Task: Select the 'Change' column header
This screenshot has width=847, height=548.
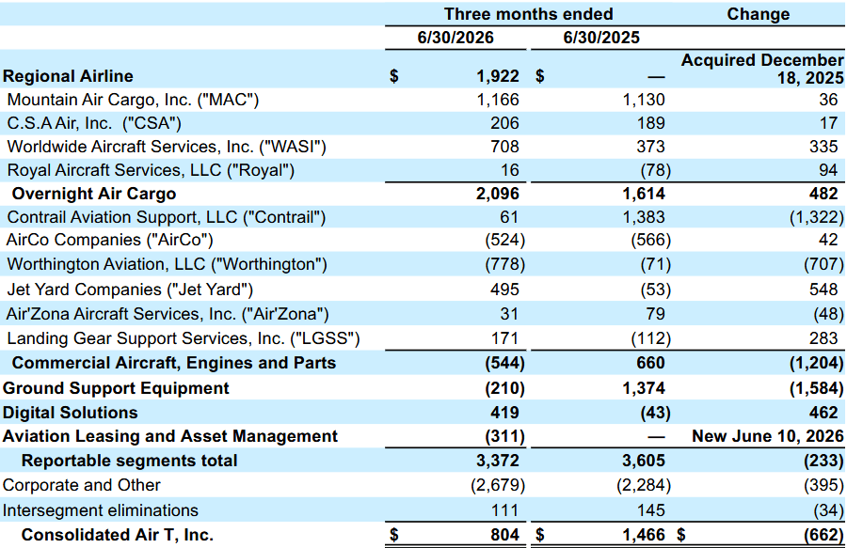Action: (758, 14)
